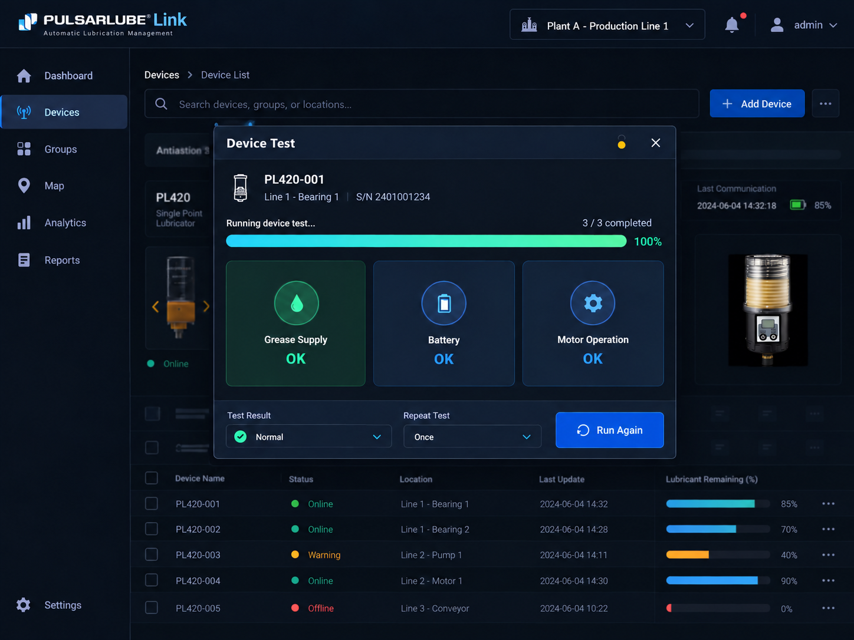Click the Run Again button

coord(609,430)
